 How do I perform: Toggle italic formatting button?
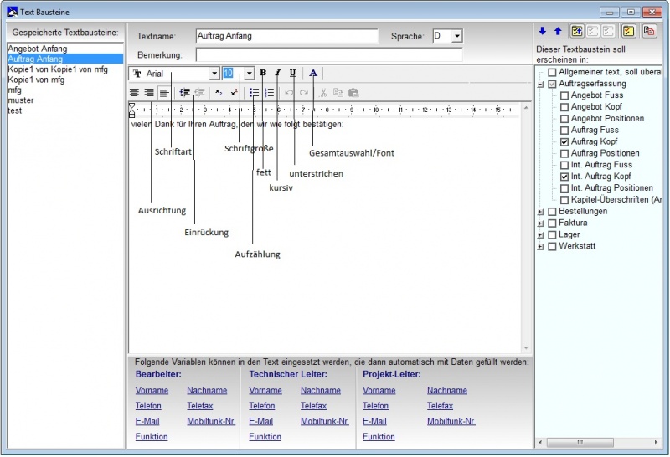(278, 73)
